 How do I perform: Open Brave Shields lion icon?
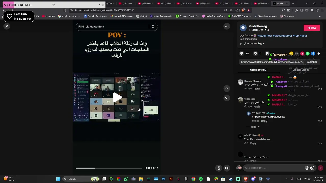(243, 10)
